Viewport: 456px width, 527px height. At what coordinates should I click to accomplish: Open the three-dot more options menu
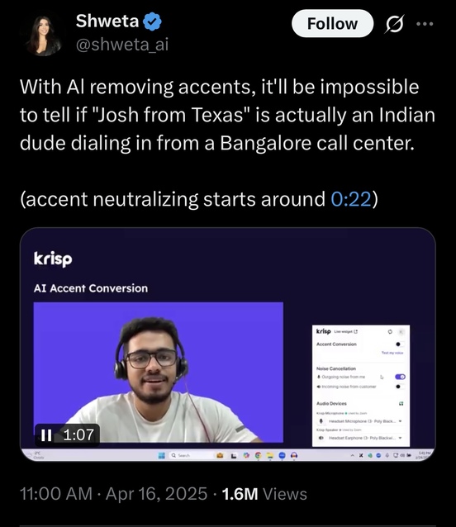(425, 24)
